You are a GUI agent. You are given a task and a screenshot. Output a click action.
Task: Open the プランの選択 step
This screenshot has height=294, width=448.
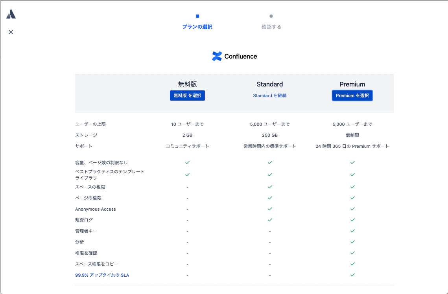point(197,27)
